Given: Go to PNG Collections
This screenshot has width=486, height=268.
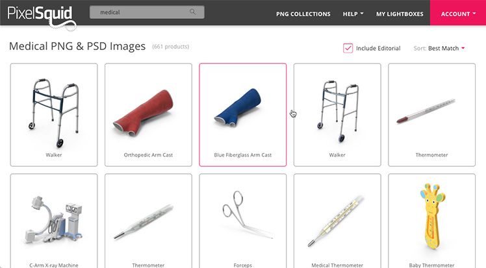Looking at the screenshot, I should pos(303,14).
